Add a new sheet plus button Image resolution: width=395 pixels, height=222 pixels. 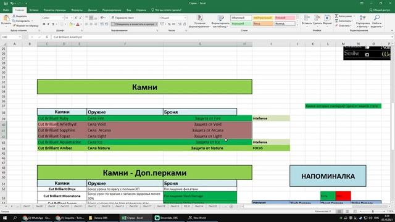tap(231, 207)
